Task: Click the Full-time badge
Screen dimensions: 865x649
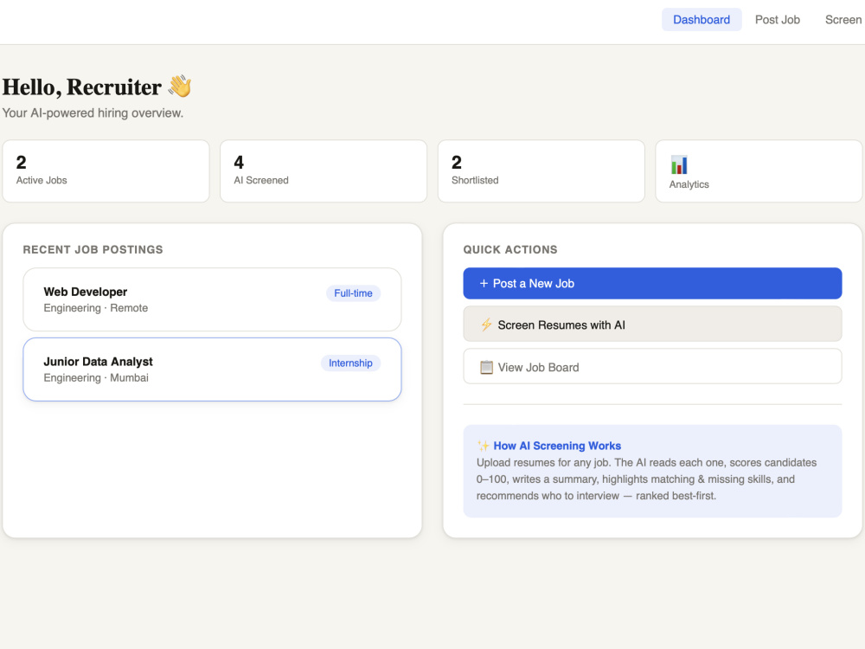Action: point(353,293)
